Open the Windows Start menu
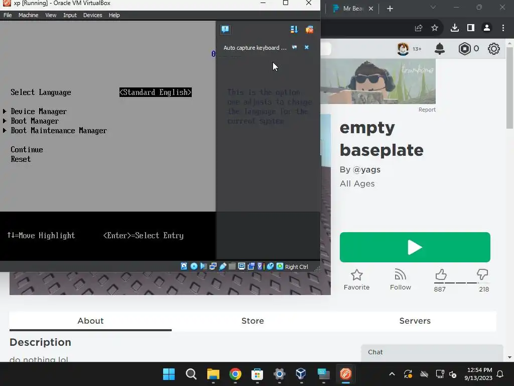 point(169,374)
